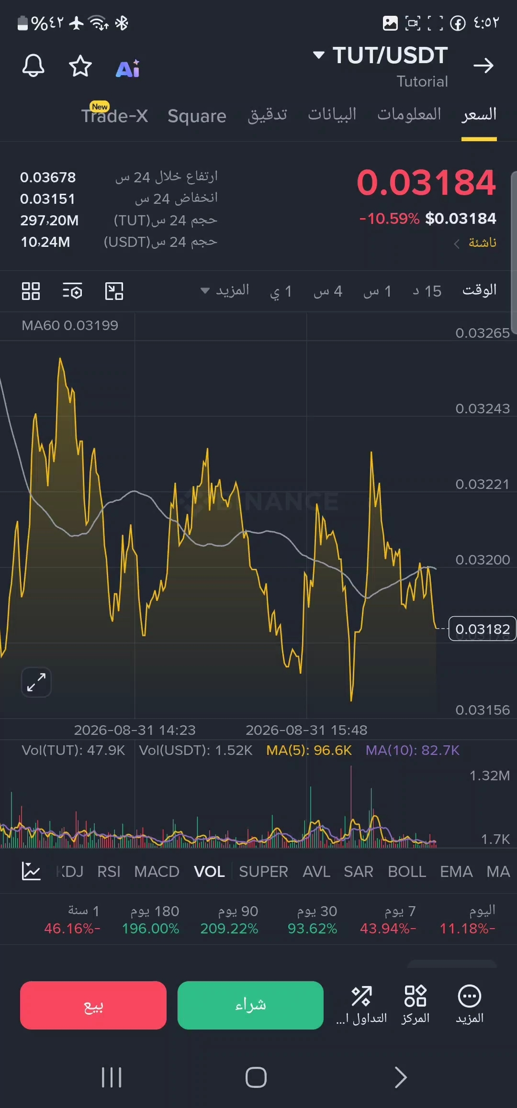Expand المزيد timeframe dropdown
This screenshot has height=1108, width=517.
click(225, 290)
